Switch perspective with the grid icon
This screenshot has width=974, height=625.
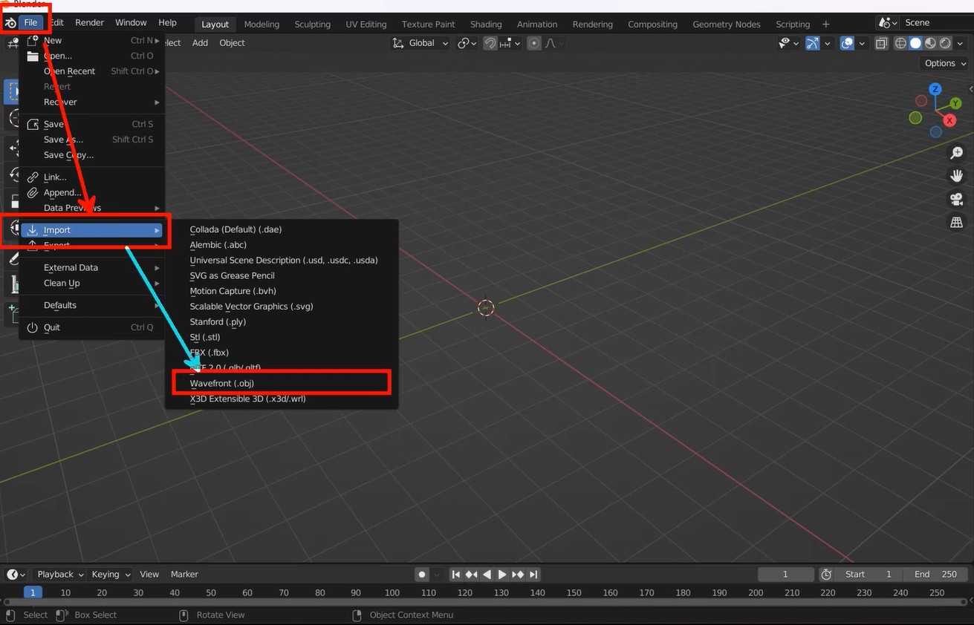click(957, 222)
